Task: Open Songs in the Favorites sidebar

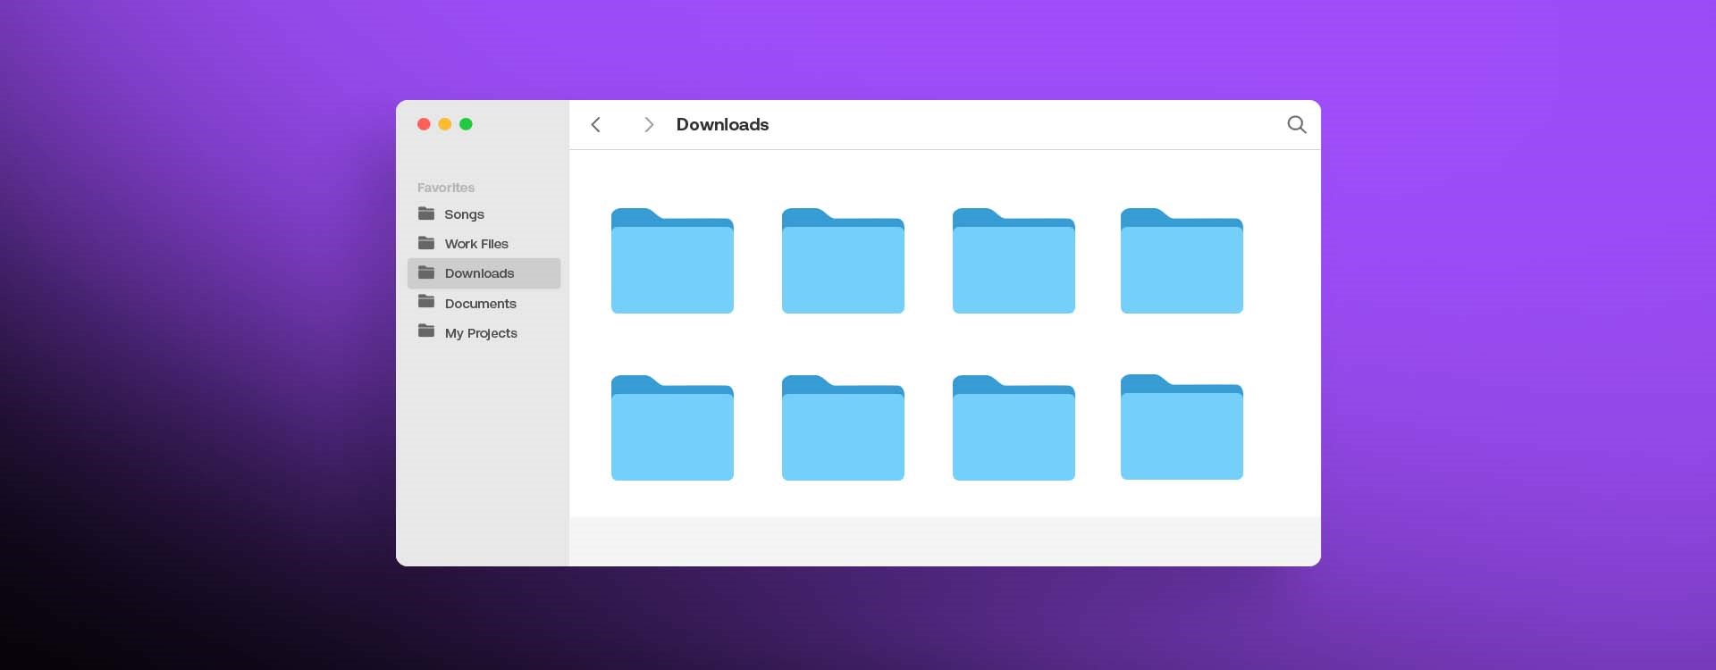Action: click(x=464, y=214)
